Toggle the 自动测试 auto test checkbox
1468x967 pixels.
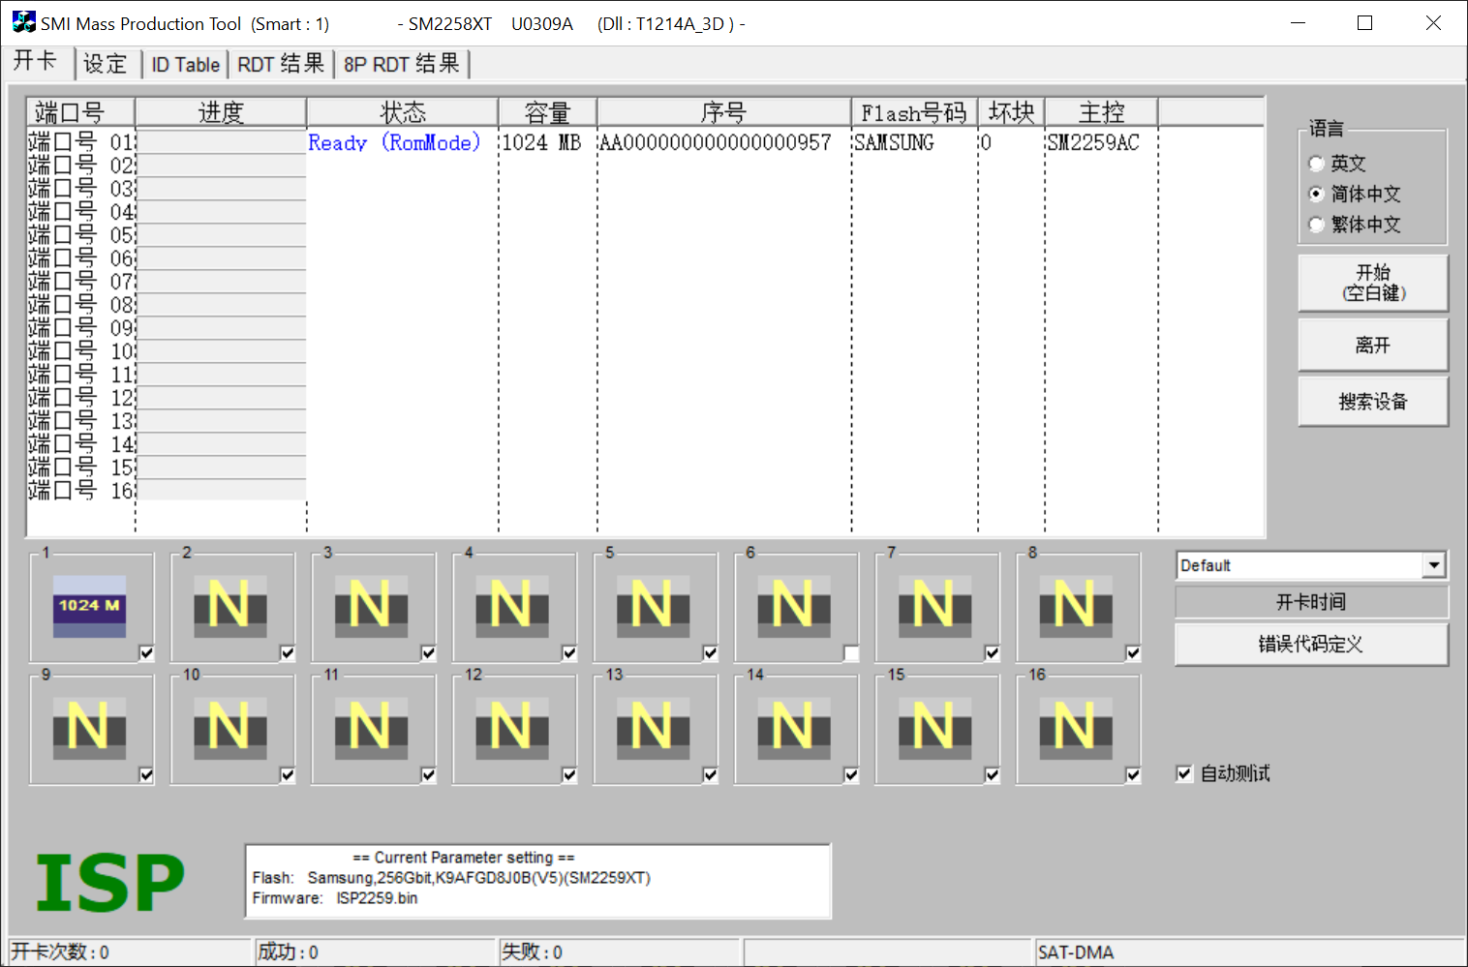1184,773
